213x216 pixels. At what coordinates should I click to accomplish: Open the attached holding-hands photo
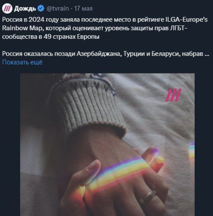(107, 145)
